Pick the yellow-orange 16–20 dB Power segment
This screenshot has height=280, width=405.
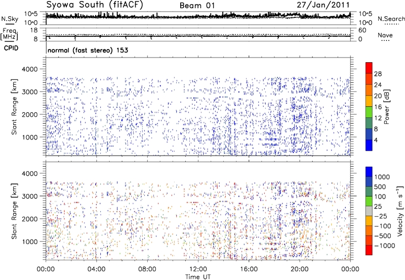click(369, 101)
